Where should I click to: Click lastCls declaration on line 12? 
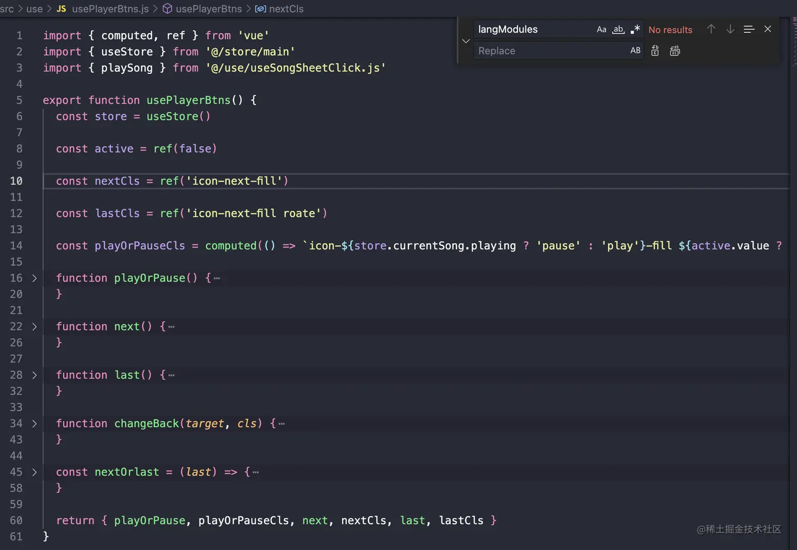click(118, 214)
